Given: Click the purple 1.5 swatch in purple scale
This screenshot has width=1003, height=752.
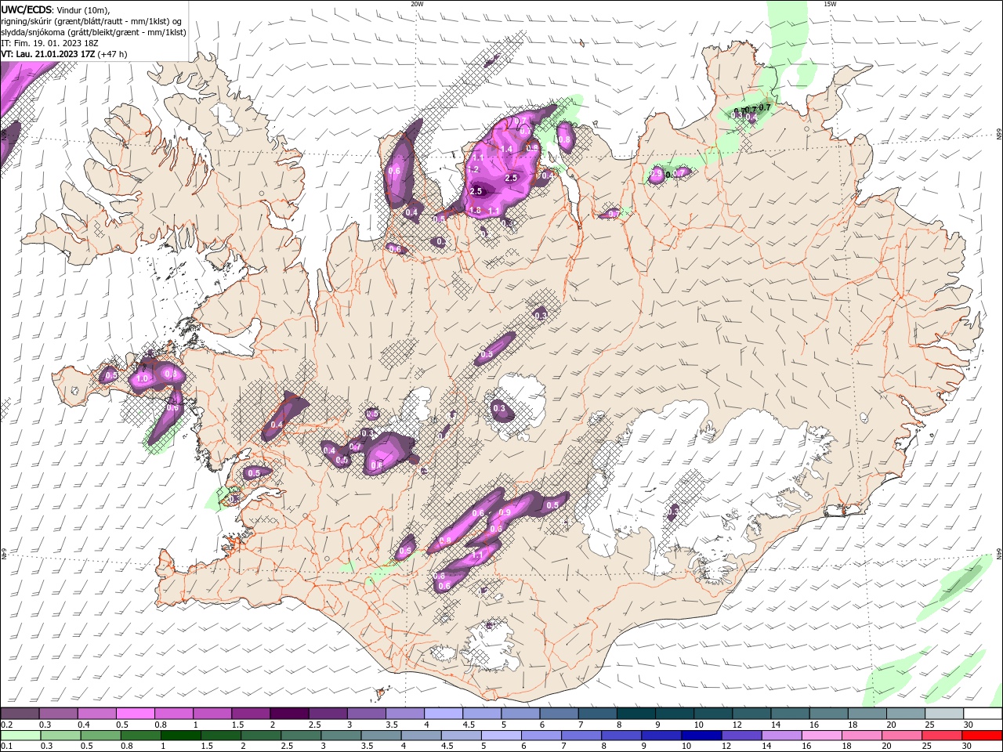Looking at the screenshot, I should pyautogui.click(x=251, y=714).
